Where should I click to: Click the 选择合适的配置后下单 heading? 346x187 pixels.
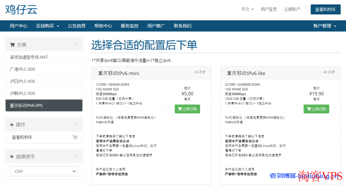coord(144,45)
